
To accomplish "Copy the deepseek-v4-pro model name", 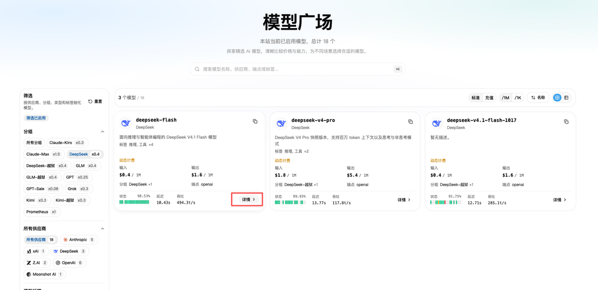I will point(411,121).
